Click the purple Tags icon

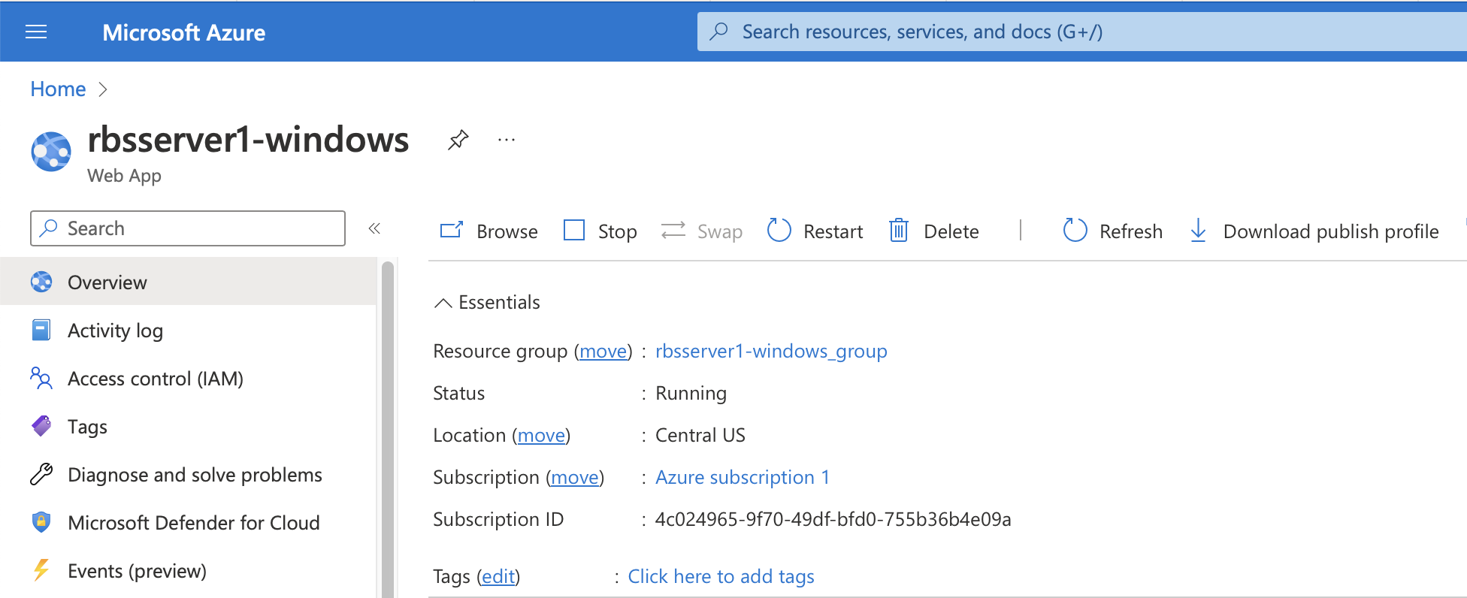[41, 426]
